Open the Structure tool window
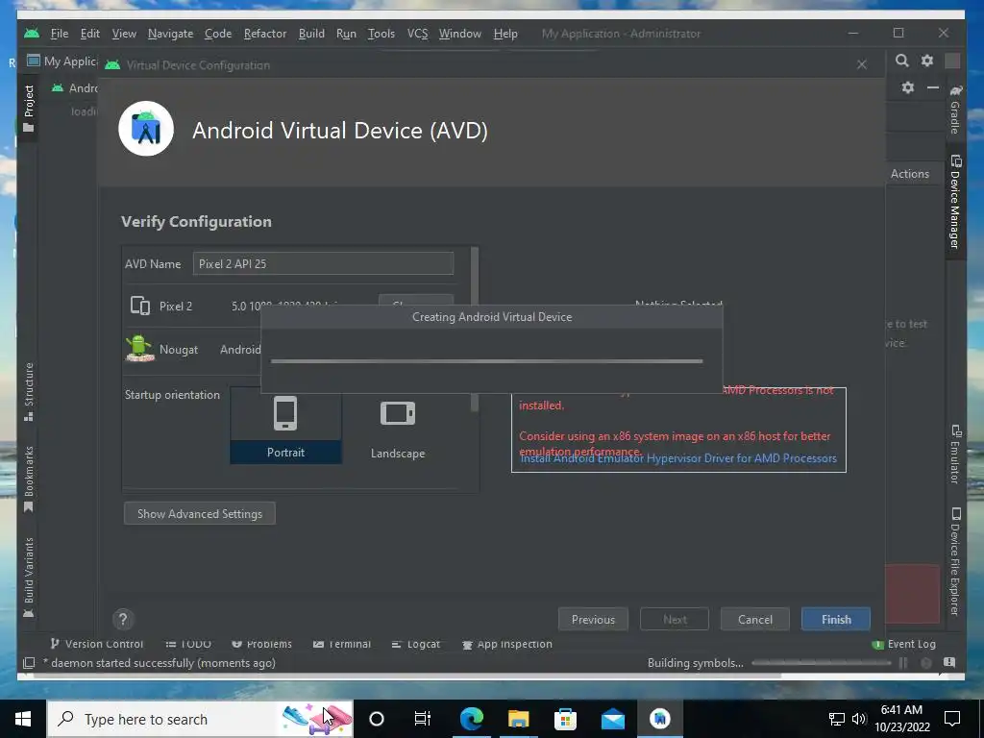The height and width of the screenshot is (738, 984). coord(28,392)
